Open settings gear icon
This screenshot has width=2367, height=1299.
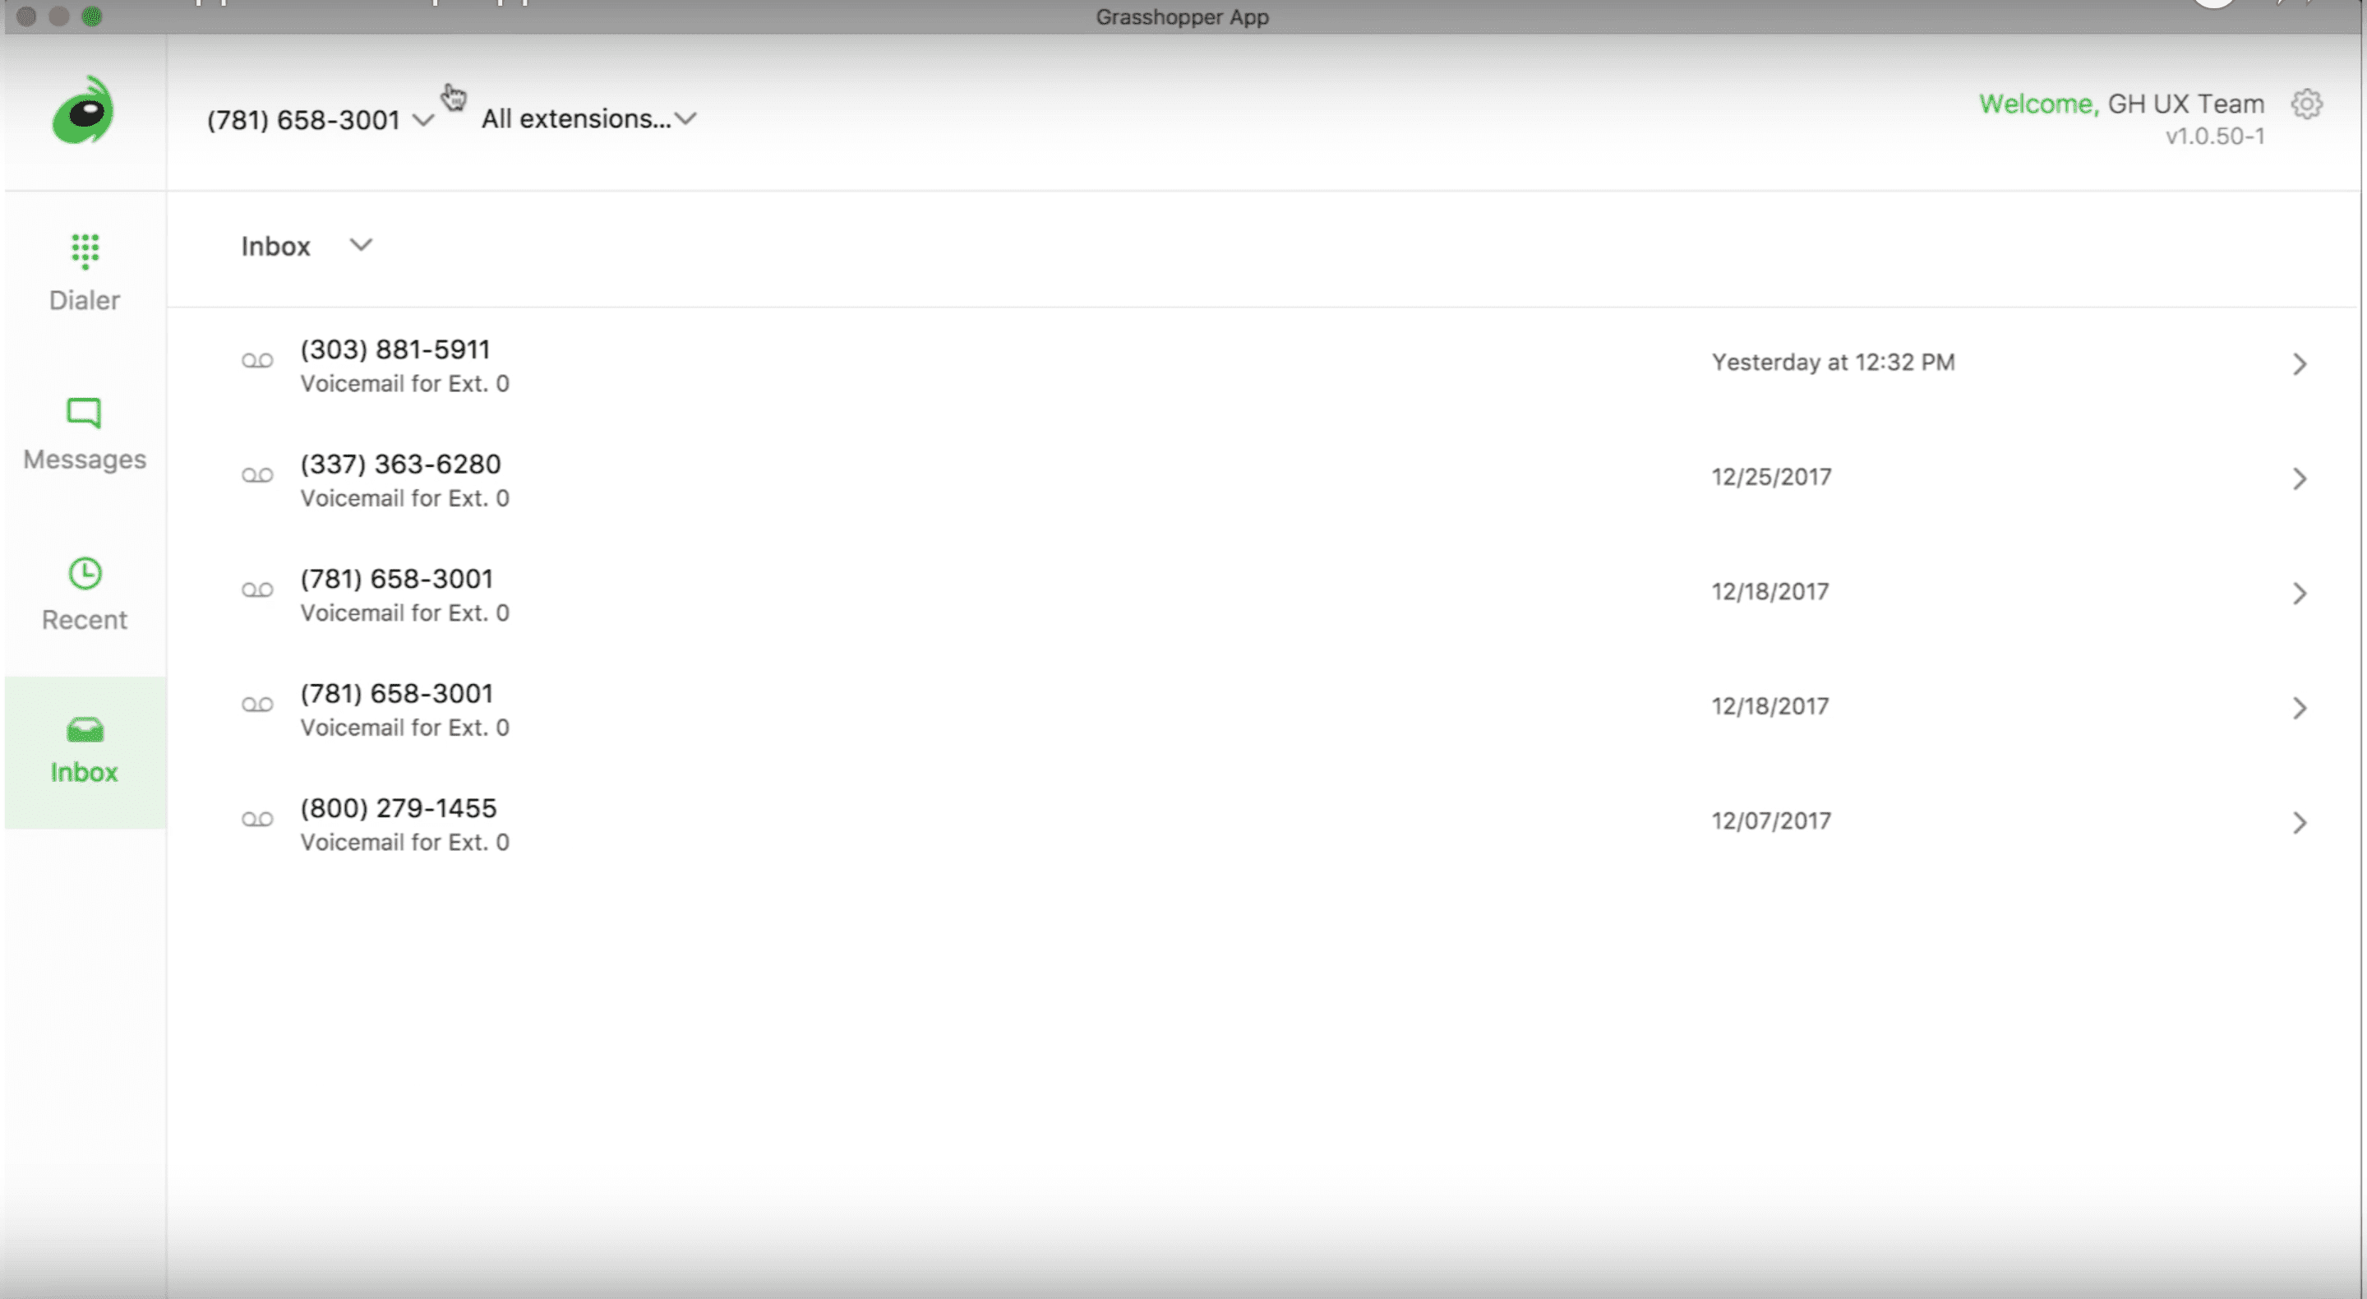coord(2305,104)
